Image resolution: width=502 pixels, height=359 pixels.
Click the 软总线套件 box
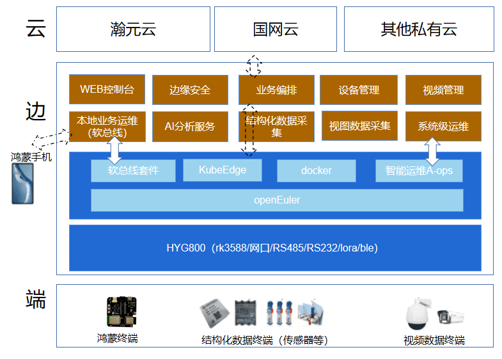(133, 171)
